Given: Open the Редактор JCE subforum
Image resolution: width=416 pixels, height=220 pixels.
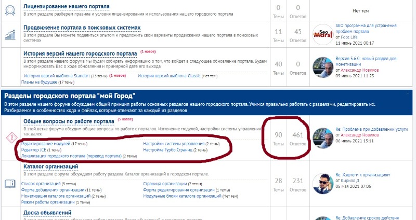Looking at the screenshot, I should click(33, 150).
